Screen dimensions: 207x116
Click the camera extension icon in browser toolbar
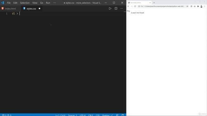195,6
